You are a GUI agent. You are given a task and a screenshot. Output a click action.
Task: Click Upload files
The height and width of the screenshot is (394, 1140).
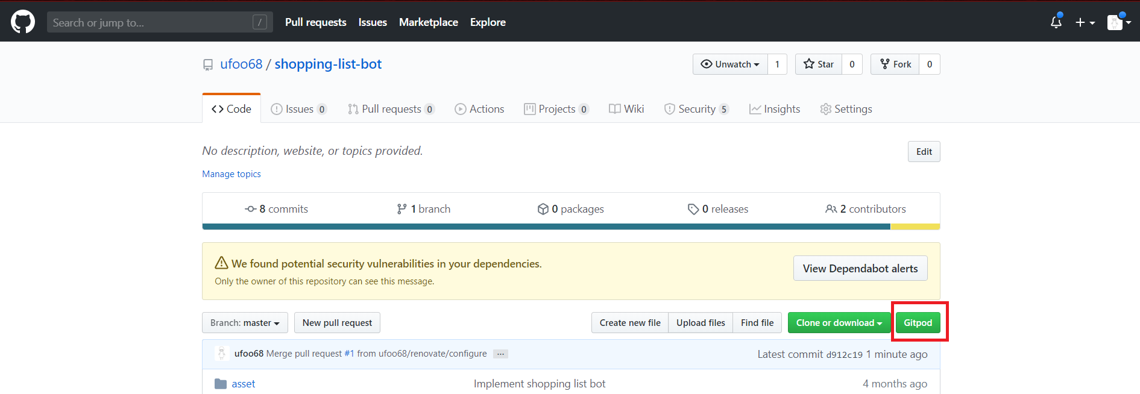(x=701, y=323)
